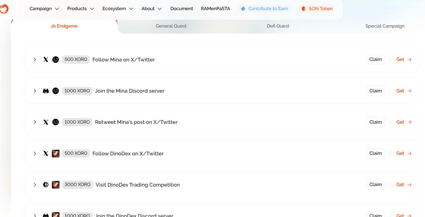Screen dimensions: 425x217
Task: Open the Document menu item
Action: pos(181,9)
